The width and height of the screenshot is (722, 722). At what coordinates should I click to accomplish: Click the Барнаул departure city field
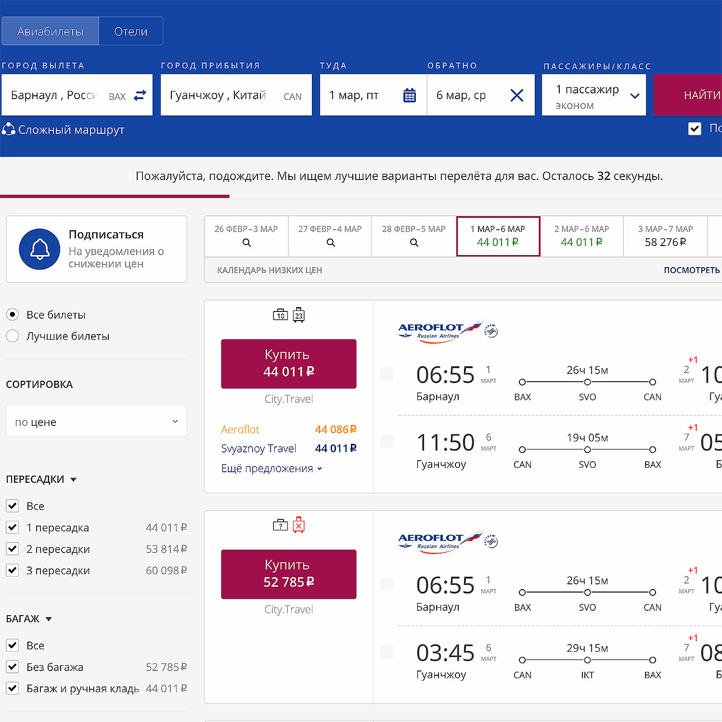[77, 95]
